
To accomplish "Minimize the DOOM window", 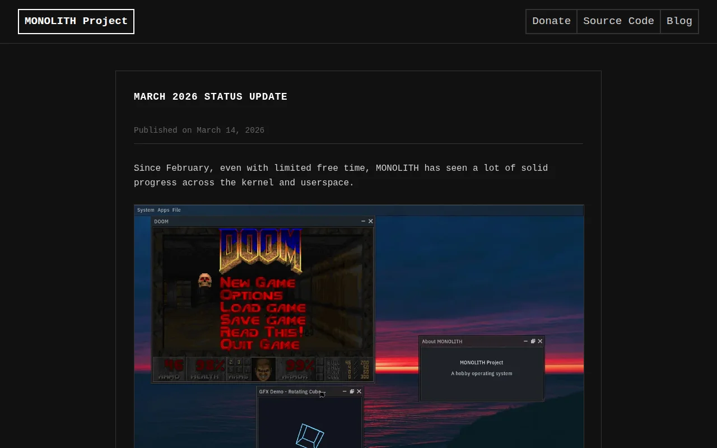I will point(363,221).
